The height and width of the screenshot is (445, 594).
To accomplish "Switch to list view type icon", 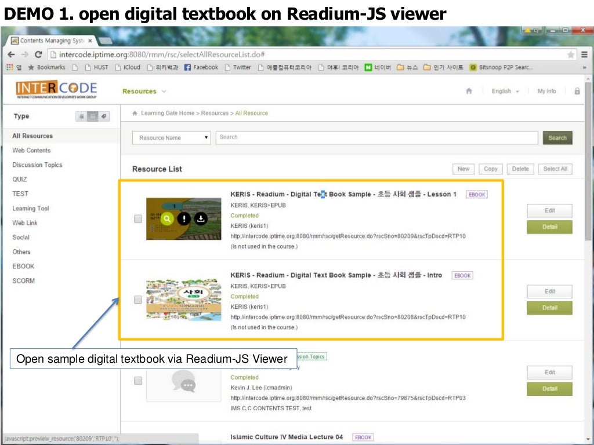I will [81, 116].
